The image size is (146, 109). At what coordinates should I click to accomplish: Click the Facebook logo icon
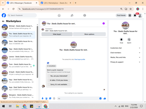tap(4, 15)
